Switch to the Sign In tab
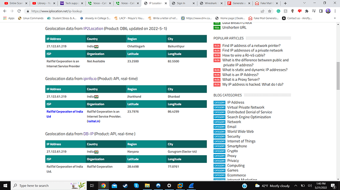 tap(183, 3)
